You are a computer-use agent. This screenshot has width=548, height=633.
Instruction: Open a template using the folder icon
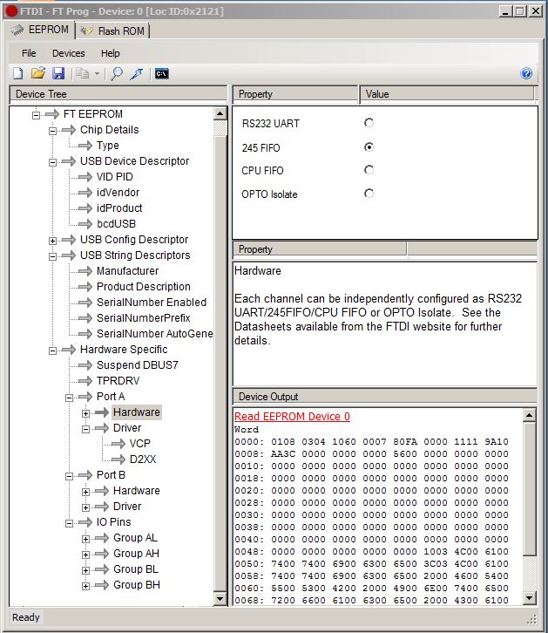pyautogui.click(x=38, y=73)
